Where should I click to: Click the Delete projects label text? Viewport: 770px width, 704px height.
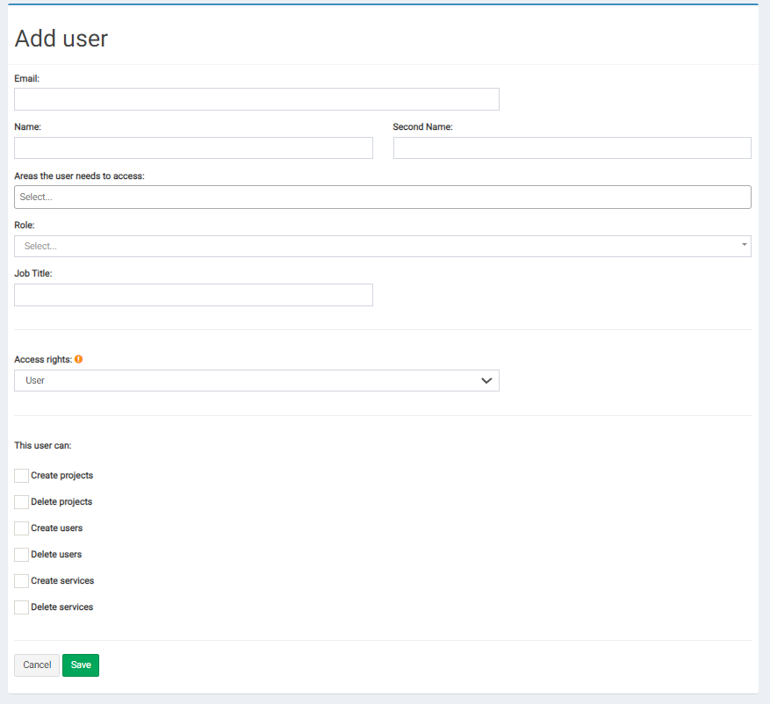click(x=61, y=502)
